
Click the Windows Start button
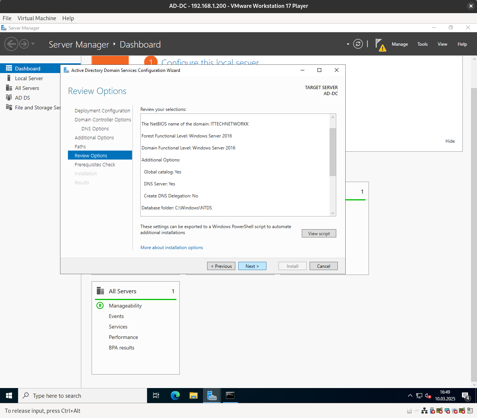(x=9, y=396)
